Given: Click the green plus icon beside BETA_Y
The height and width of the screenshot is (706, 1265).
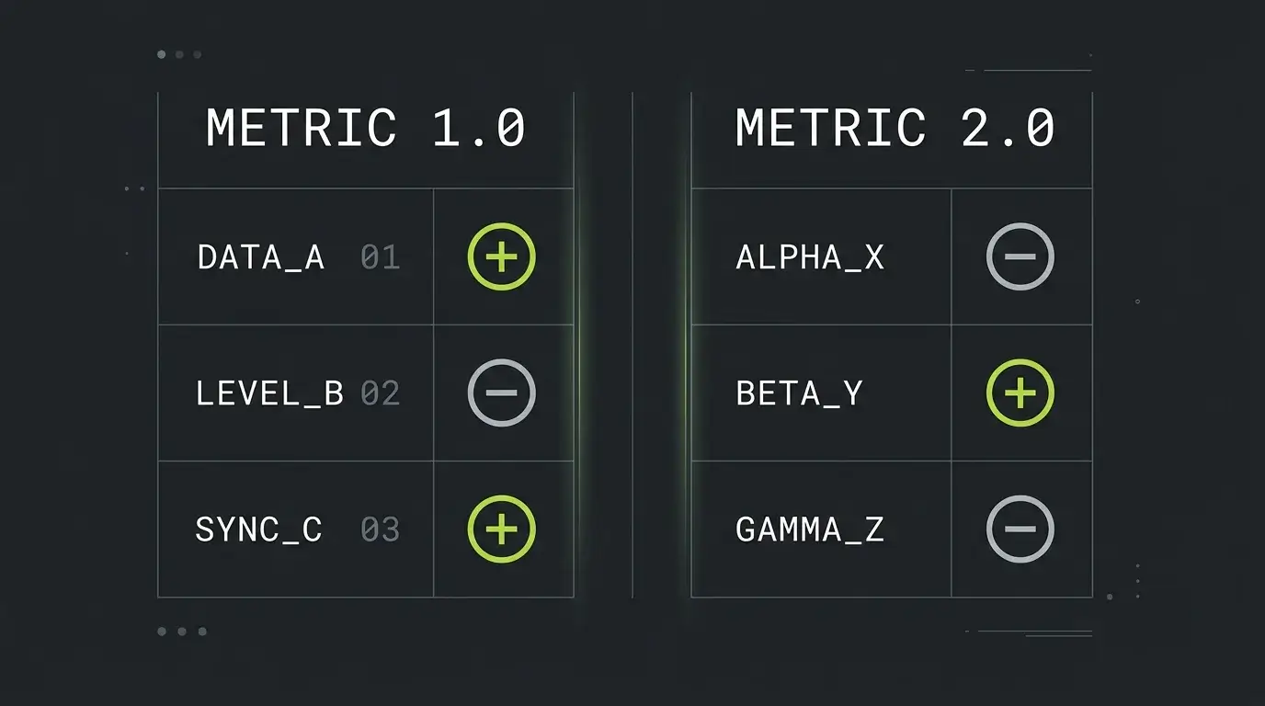Looking at the screenshot, I should point(1020,393).
